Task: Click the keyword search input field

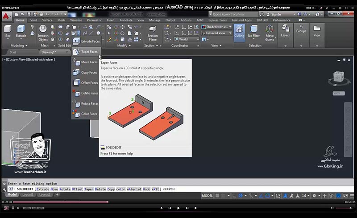Action: pyautogui.click(x=235, y=14)
